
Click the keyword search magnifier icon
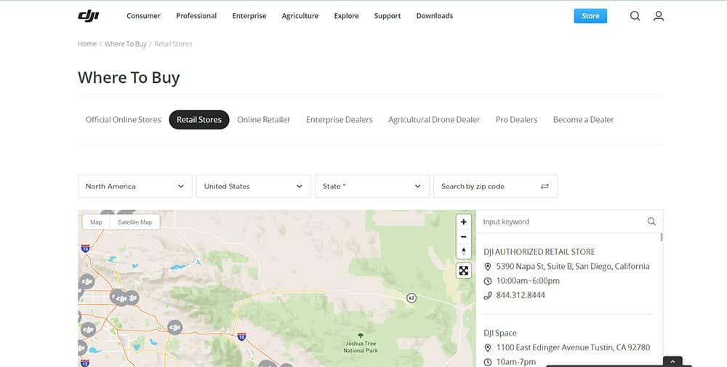651,222
